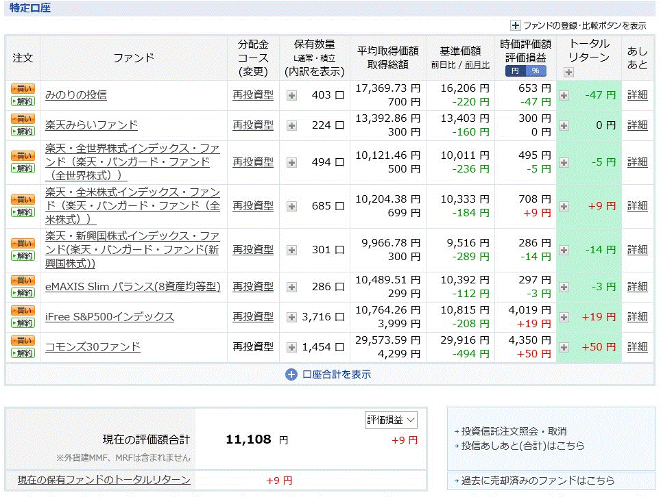
Task: Click 買い for 楽天・新興国株式インデックス・ファンド
Action: point(23,244)
